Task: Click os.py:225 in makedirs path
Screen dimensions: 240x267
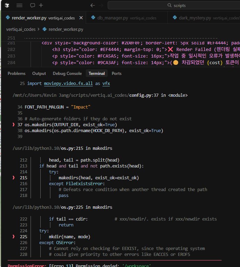Action: click(x=63, y=207)
